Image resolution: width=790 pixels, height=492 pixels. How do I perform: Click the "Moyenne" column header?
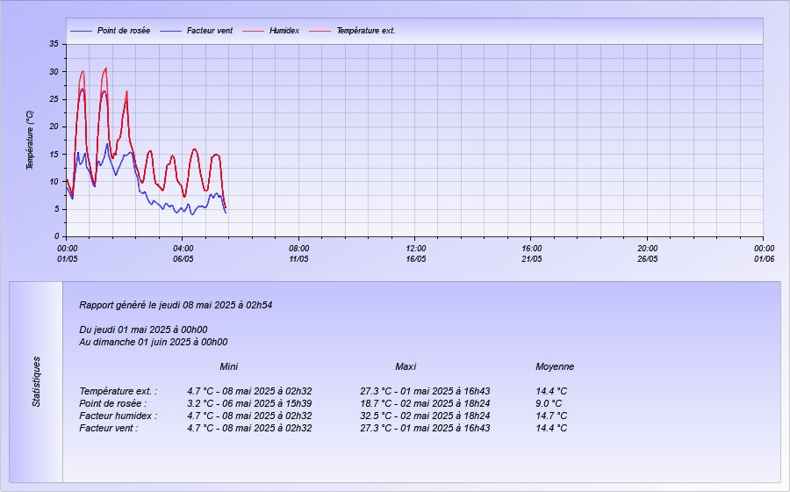click(x=555, y=366)
